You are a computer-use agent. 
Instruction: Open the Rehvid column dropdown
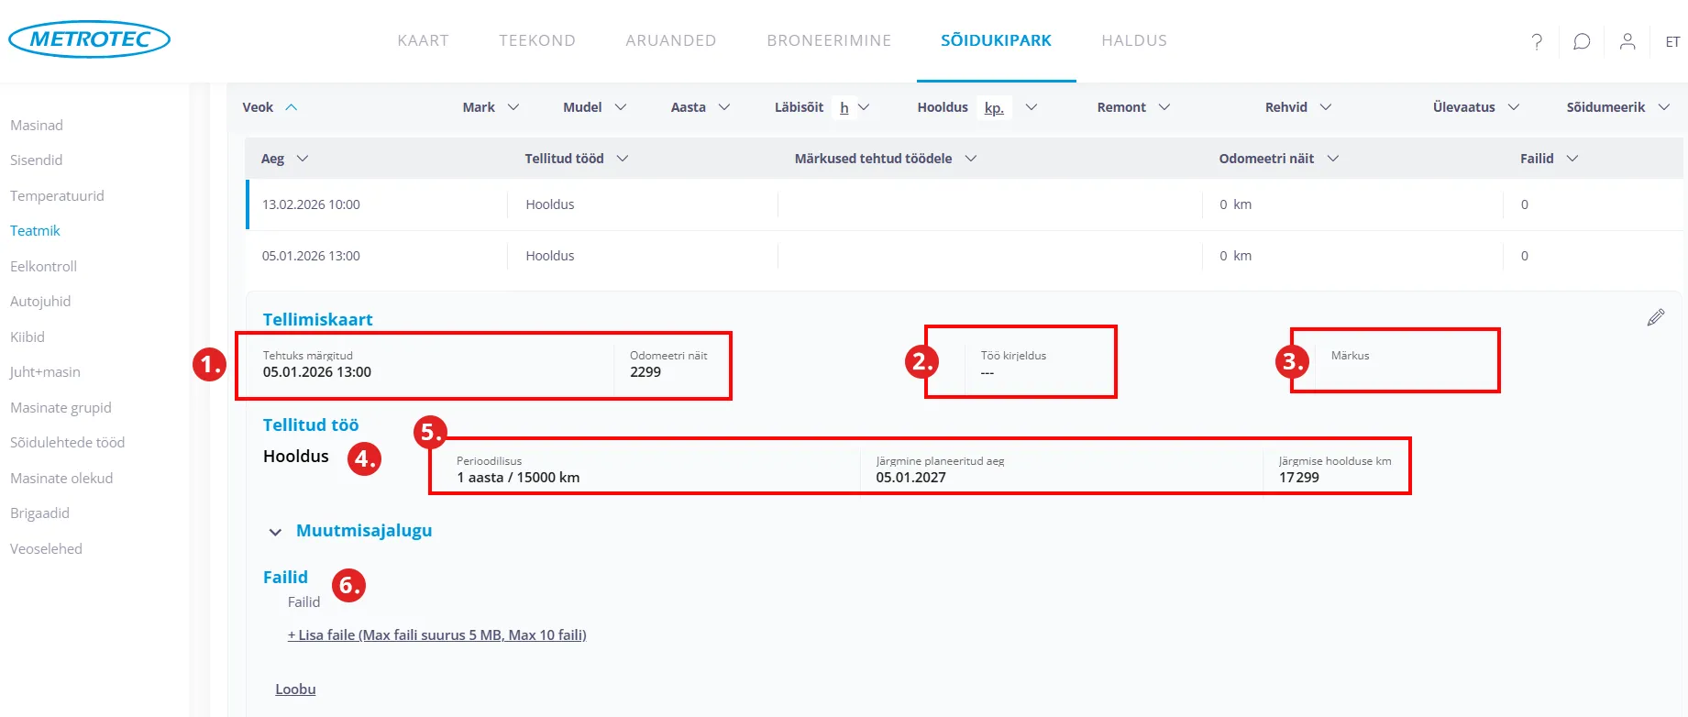(1325, 107)
